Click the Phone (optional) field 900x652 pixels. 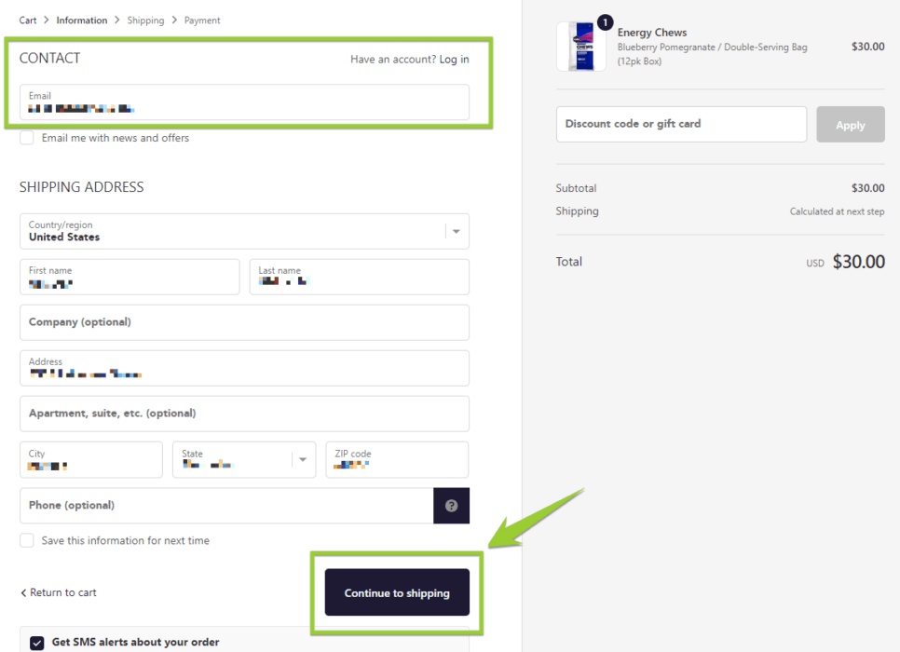(224, 505)
